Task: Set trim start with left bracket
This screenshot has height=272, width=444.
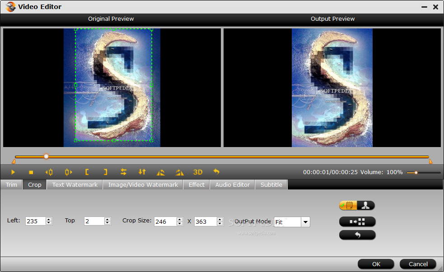Action: [x=87, y=172]
